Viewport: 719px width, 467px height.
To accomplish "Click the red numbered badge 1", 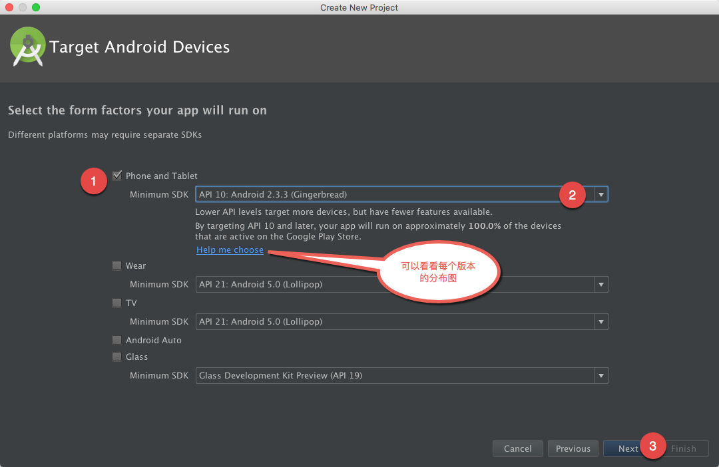I will [x=93, y=181].
